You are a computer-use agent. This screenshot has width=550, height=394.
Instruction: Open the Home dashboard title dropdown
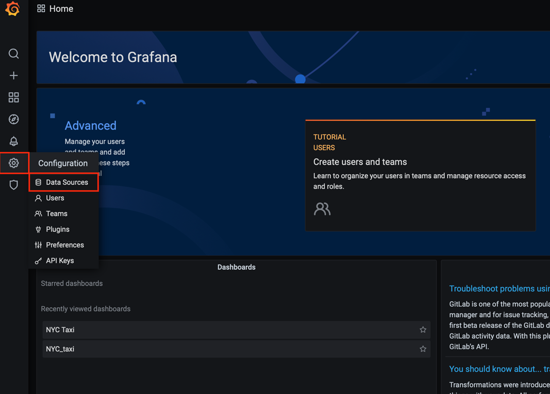61,9
